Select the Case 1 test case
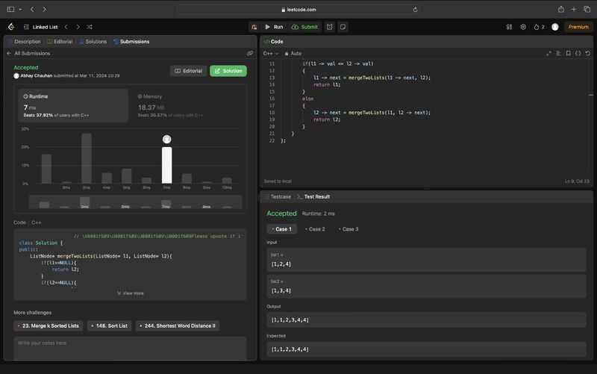597x374 pixels. (281, 229)
